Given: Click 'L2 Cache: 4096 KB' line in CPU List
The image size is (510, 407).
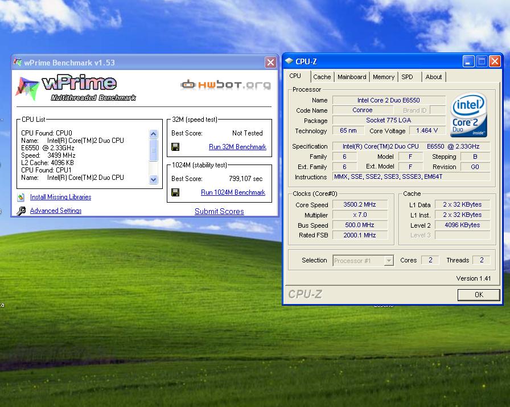Looking at the screenshot, I should (47, 163).
